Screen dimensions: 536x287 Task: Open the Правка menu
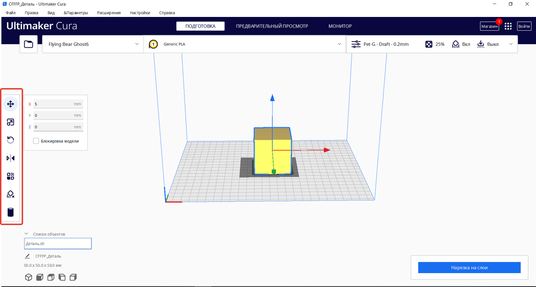pyautogui.click(x=31, y=13)
